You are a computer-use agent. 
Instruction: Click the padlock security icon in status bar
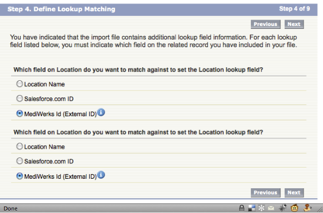242,208
